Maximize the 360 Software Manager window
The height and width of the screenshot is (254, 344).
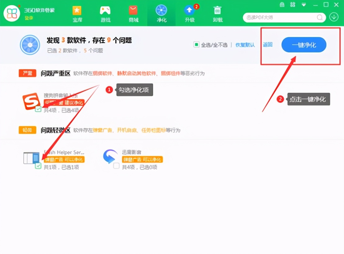(326, 5)
